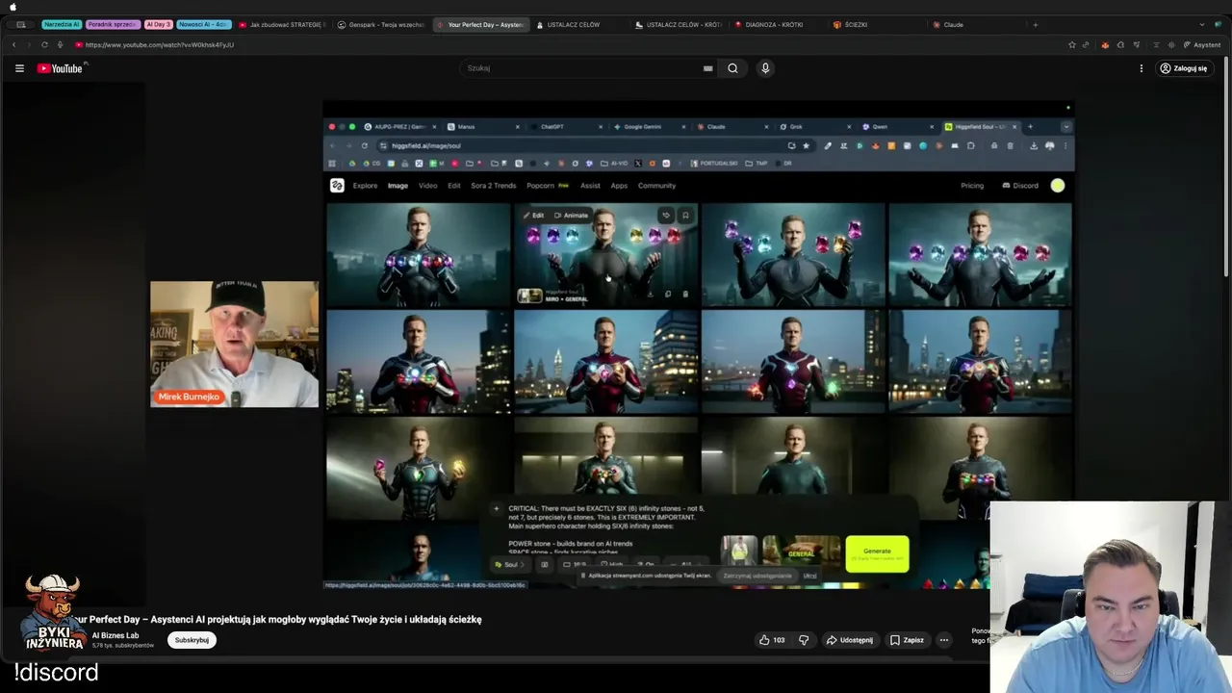
Task: Open the Nowości AI tab group
Action: 204,24
